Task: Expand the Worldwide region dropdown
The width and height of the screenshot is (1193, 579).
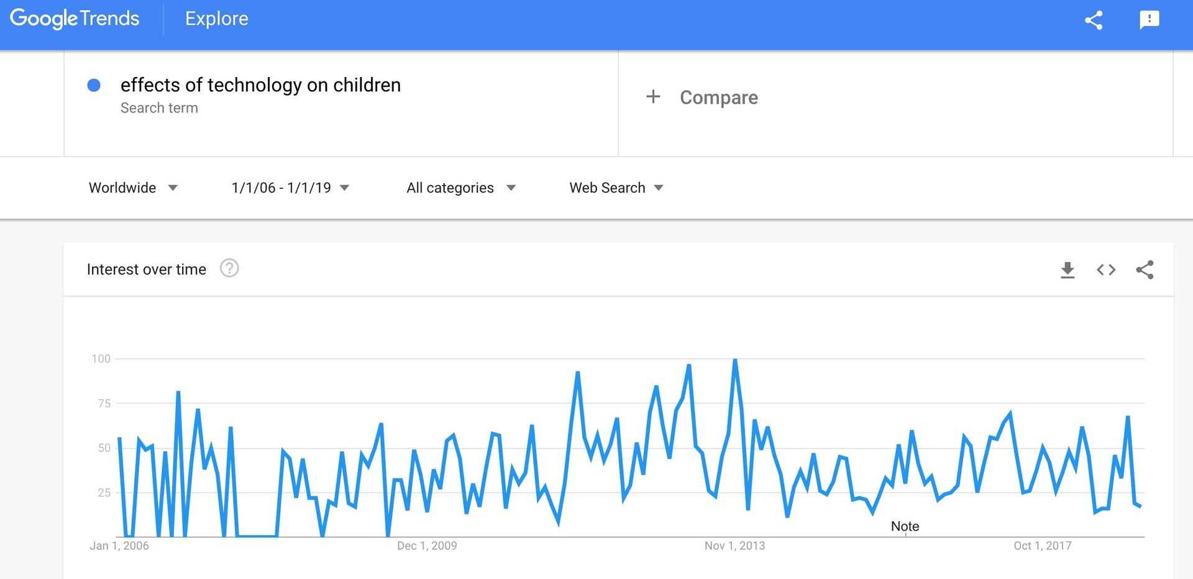Action: point(133,188)
